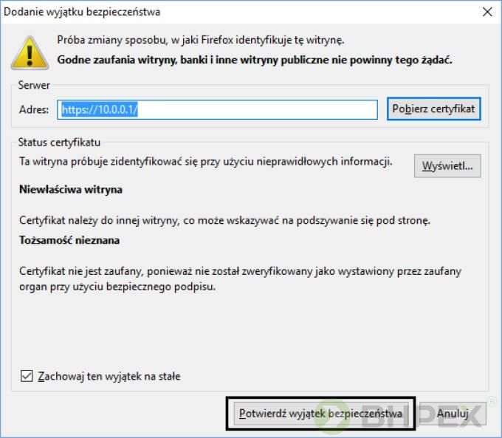
Task: Click the Adres: label
Action: pyautogui.click(x=34, y=110)
